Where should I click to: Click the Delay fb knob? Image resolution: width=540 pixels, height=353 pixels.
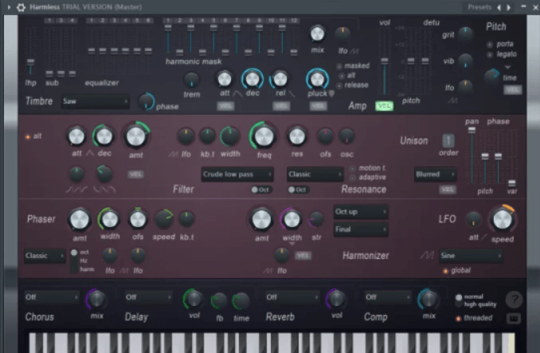click(x=219, y=301)
